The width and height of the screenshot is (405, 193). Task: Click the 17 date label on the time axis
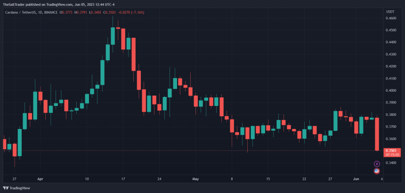(123, 179)
